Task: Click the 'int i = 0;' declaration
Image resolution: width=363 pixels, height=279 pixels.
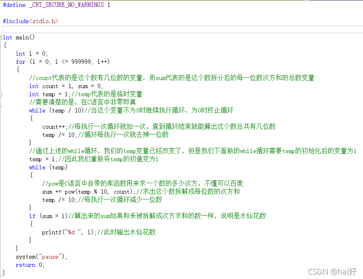Action: click(x=32, y=54)
